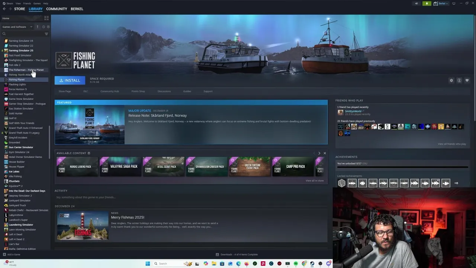
Task: Open the Community Hub link
Action: point(110,91)
